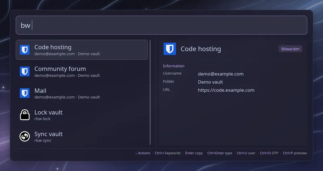Click the demo@example.com username value in preview
323x171 pixels.
220,74
